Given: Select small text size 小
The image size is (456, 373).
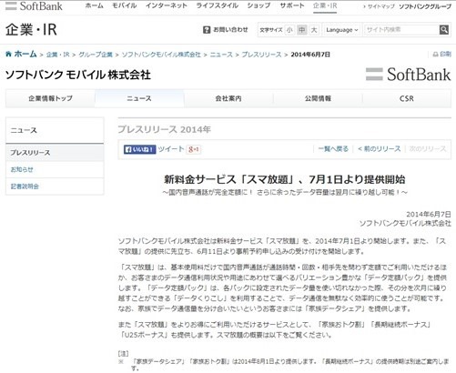Looking at the screenshot, I should (x=289, y=30).
